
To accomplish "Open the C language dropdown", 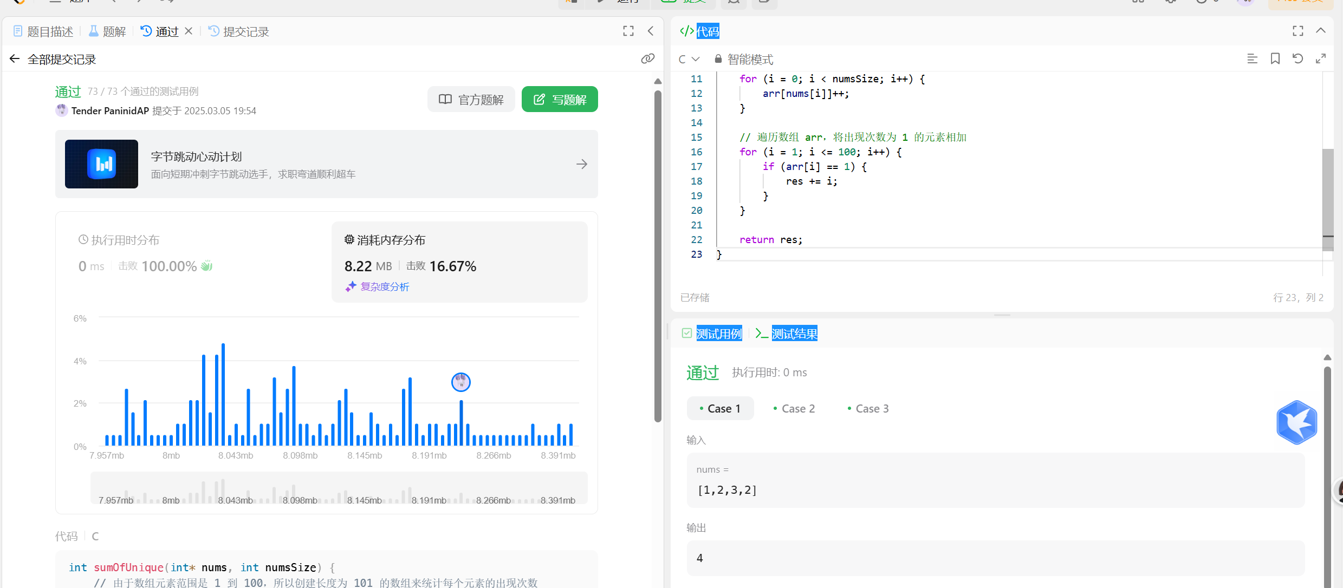I will click(x=689, y=59).
